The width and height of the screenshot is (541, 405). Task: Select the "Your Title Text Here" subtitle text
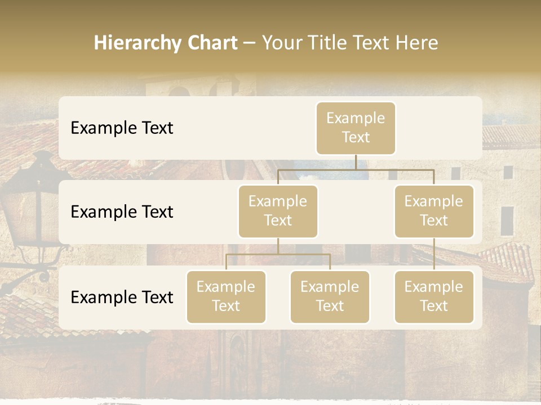coord(350,43)
